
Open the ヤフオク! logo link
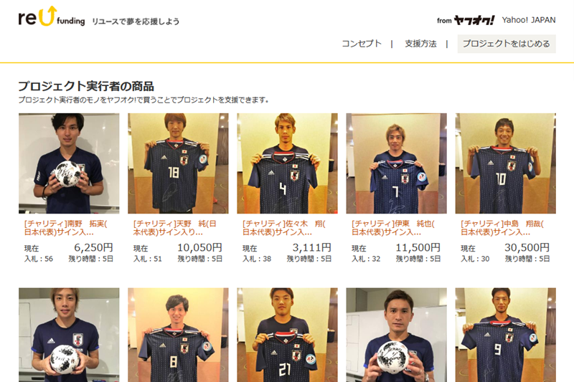point(474,20)
